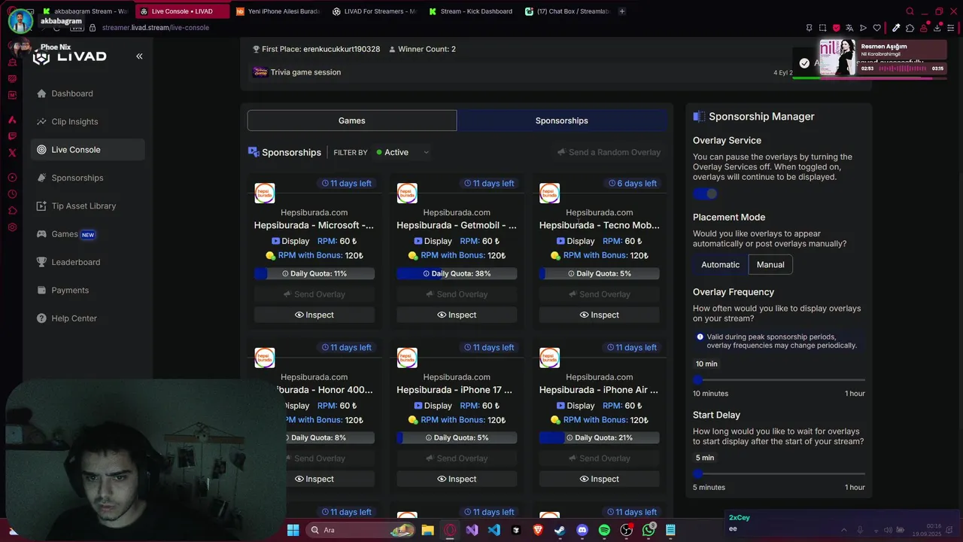Click the translate page icon
The image size is (963, 542).
849,28
